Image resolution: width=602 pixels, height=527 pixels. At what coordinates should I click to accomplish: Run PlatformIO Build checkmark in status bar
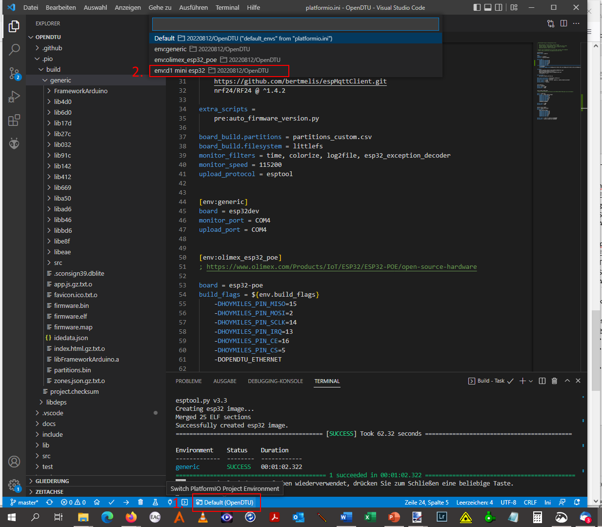click(x=111, y=502)
